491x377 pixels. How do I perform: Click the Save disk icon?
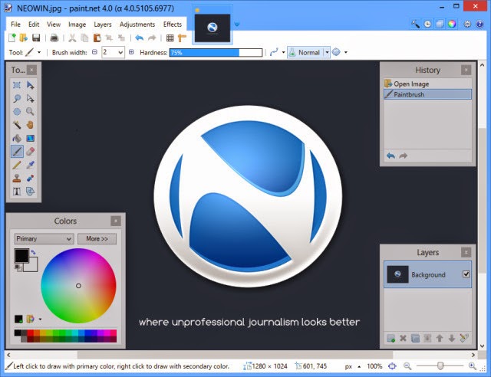(x=36, y=38)
